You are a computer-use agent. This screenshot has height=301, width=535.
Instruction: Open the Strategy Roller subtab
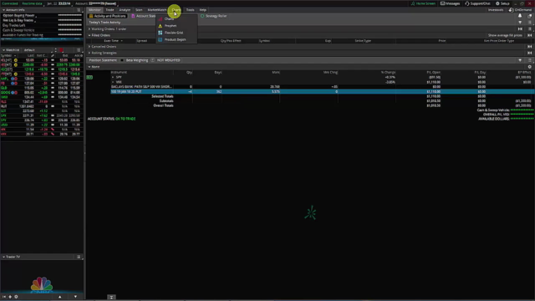[x=214, y=16]
